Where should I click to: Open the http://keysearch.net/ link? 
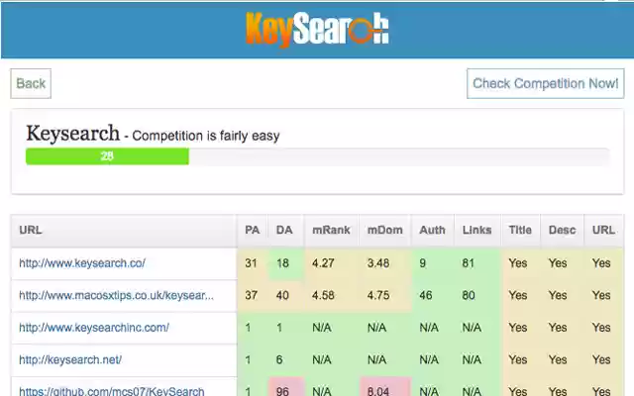point(70,359)
